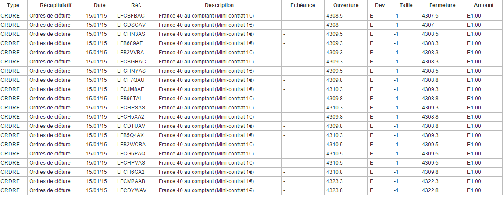Click the Amount column header
This screenshot has width=503, height=201.
484,5
